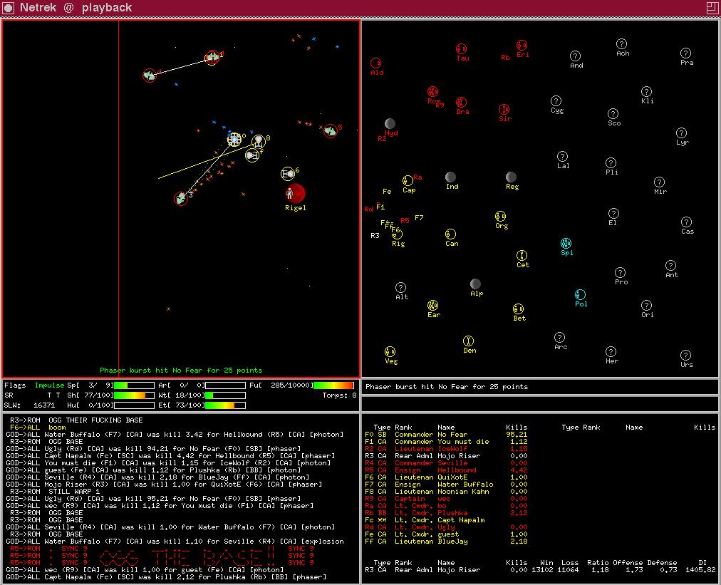
Task: Click the empty message input bar
Action: [540, 404]
